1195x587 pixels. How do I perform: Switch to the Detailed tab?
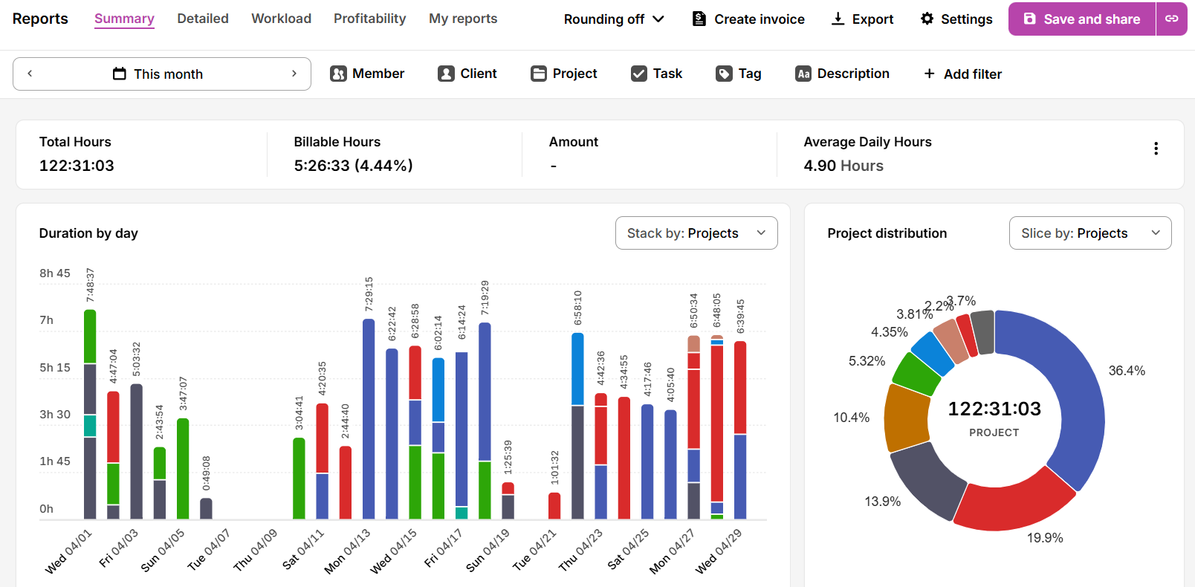203,19
